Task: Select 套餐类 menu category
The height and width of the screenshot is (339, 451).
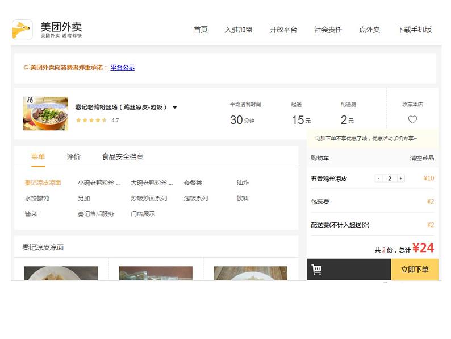Action: [193, 183]
